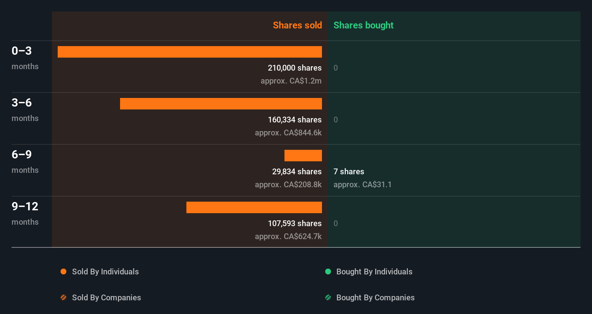Viewport: 592px width, 314px height.
Task: Click the 9–12 months orange bar
Action: tap(254, 207)
